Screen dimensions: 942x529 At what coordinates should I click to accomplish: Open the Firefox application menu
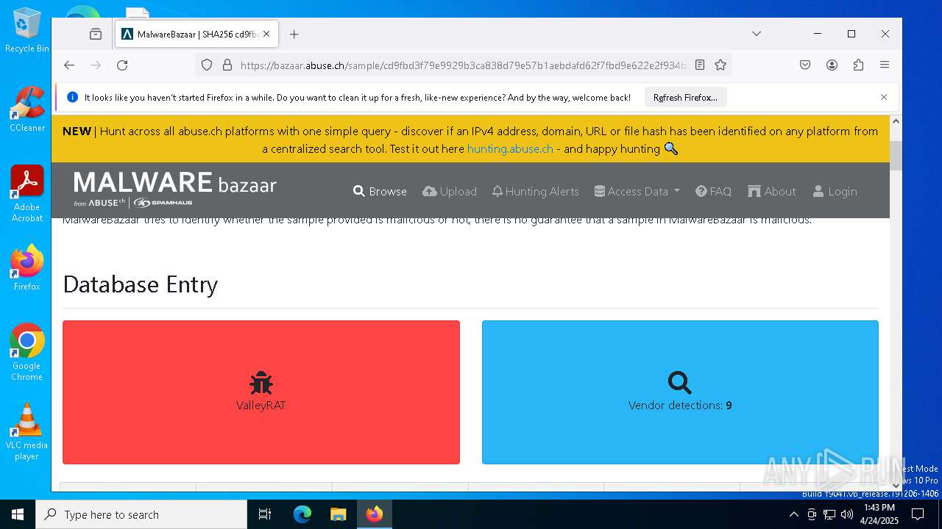pos(885,65)
